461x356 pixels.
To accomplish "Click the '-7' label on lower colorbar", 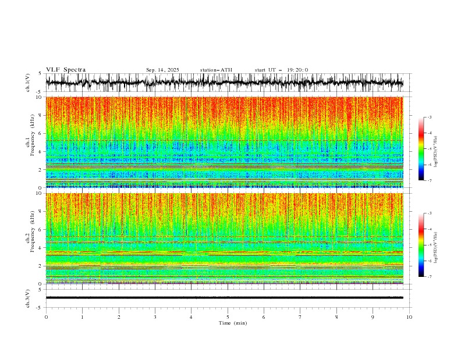I will click(x=430, y=277).
